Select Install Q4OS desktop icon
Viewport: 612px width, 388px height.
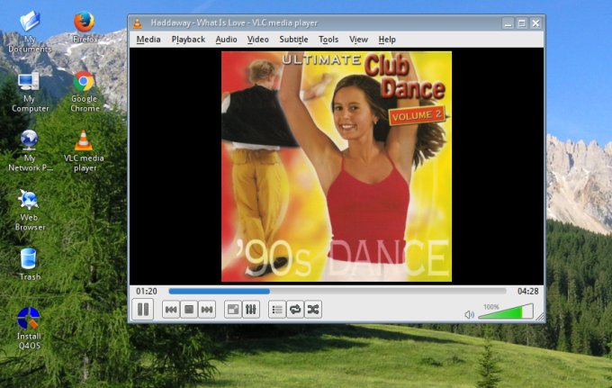29,328
